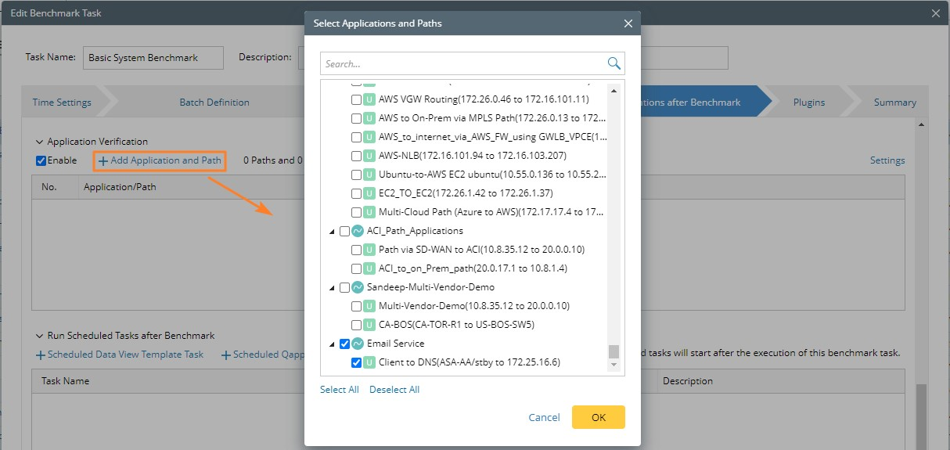
Task: Collapse the ACI_Path_Applications tree node
Action: (x=332, y=232)
